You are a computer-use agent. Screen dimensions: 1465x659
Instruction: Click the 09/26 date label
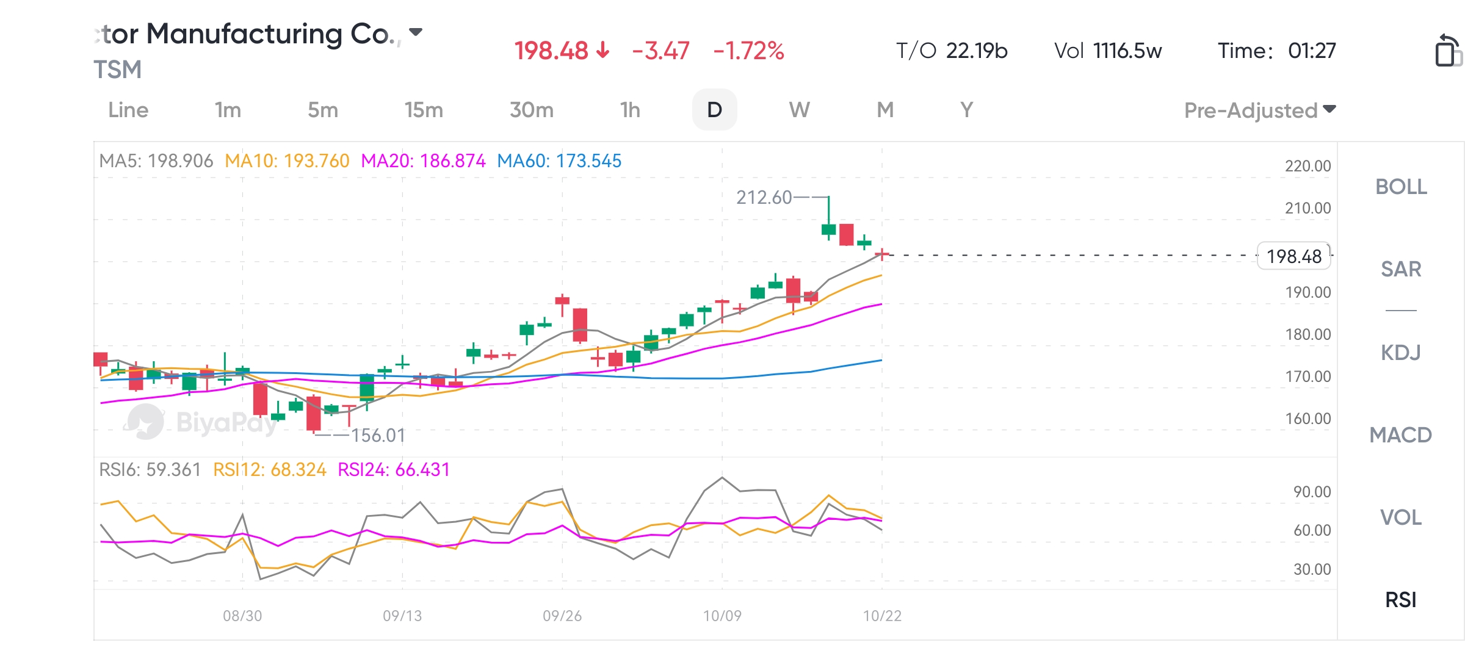(562, 616)
